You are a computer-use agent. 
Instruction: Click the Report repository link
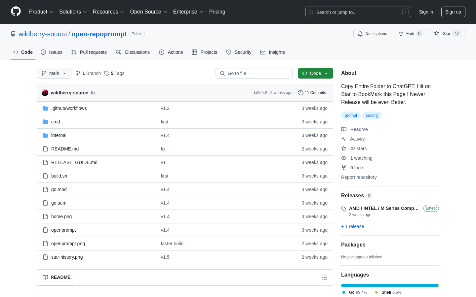(359, 177)
